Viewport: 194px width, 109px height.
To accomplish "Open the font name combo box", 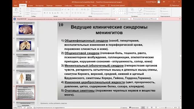I will coord(50,9).
